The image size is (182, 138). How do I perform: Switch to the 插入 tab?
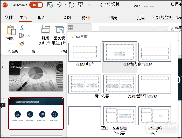click(x=41, y=18)
